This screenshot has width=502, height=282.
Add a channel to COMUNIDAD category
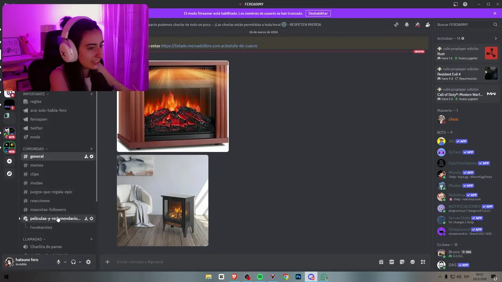91,149
